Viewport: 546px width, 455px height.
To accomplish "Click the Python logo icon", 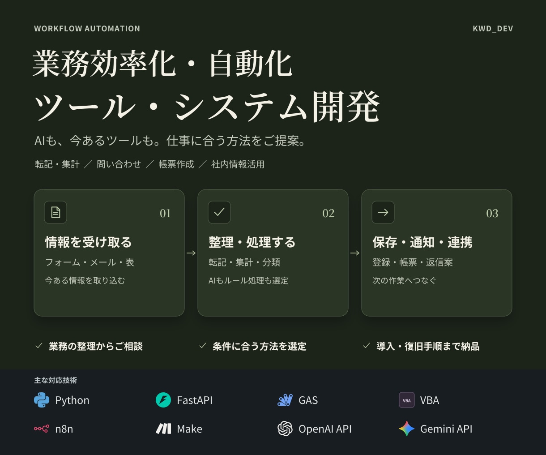I will pyautogui.click(x=42, y=400).
